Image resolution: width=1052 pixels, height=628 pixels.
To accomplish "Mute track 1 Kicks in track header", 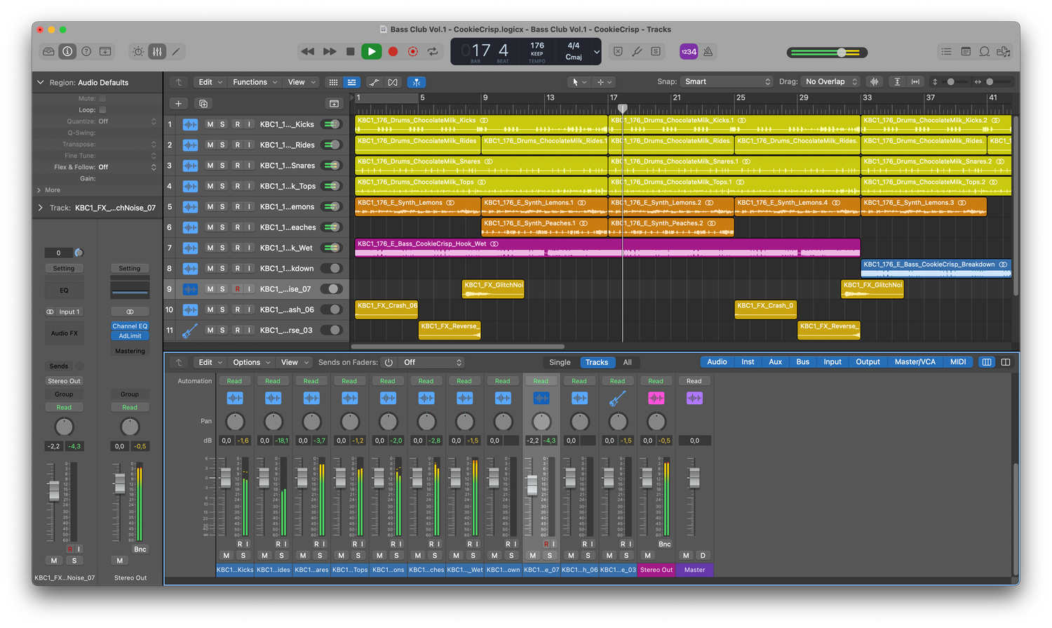I will 210,124.
